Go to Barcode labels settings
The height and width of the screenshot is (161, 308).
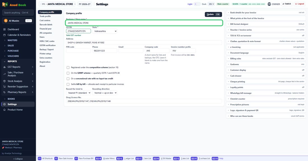(50, 25)
